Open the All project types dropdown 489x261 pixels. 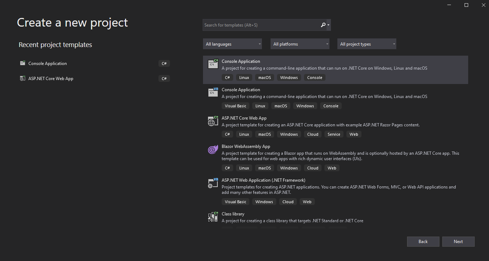[x=367, y=44]
